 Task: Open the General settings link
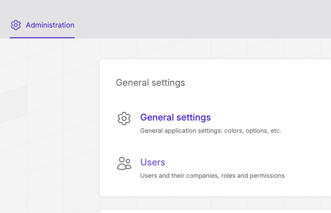coord(175,117)
